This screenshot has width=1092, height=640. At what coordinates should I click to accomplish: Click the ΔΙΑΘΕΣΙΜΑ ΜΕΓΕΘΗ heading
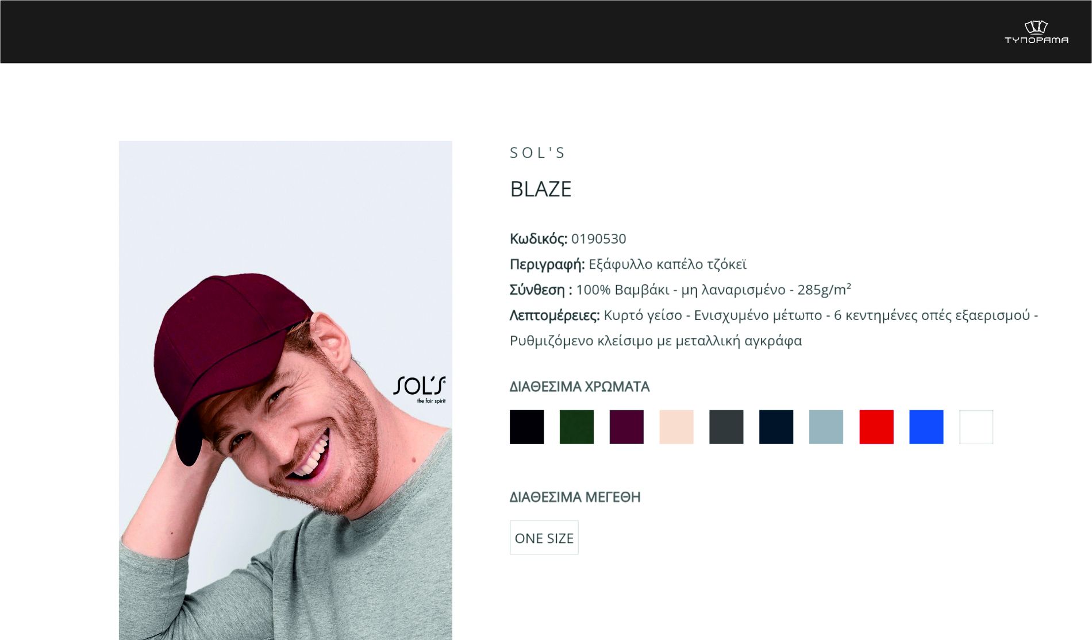tap(575, 497)
